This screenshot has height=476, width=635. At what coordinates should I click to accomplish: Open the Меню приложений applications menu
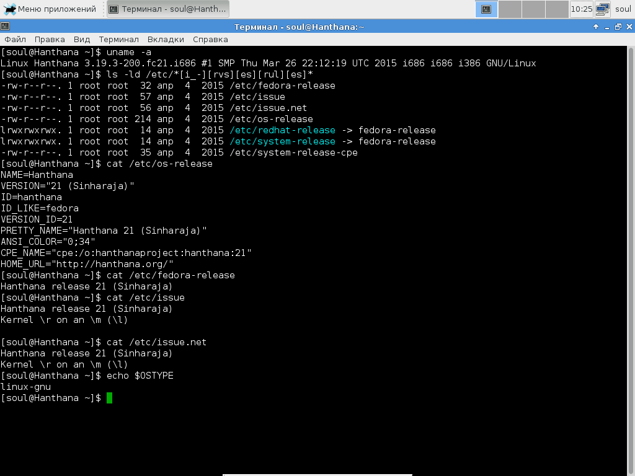tap(50, 9)
